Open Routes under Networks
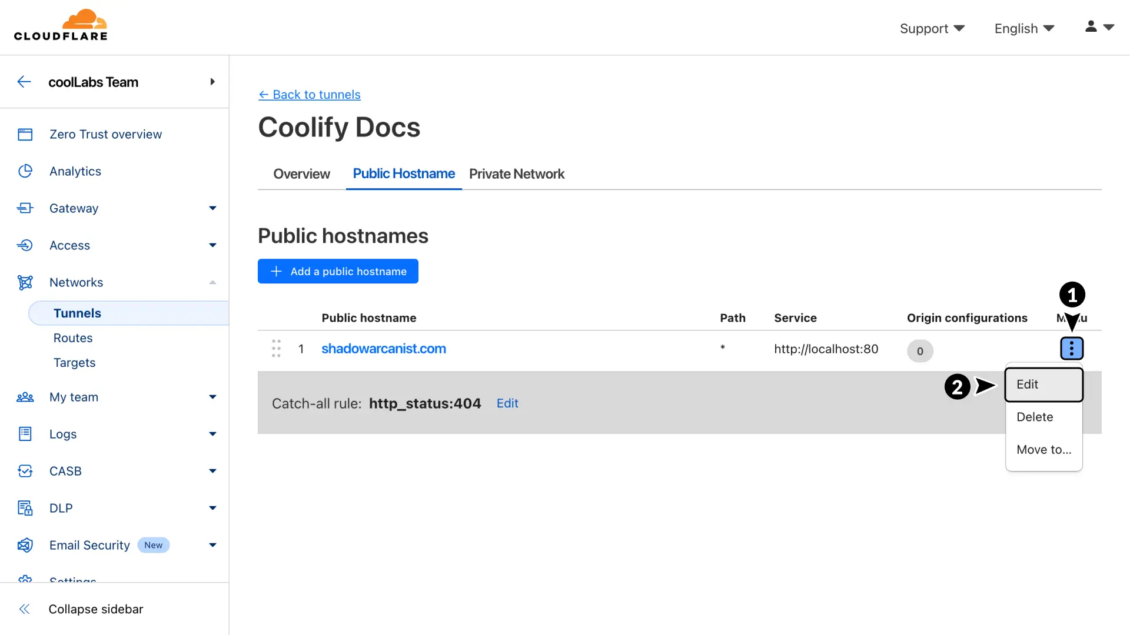The image size is (1130, 635). (x=73, y=338)
